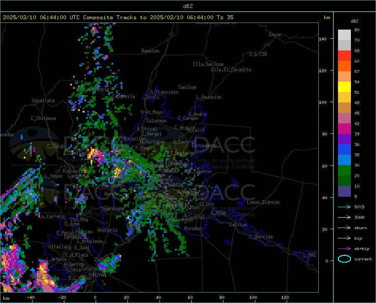This screenshot has width=376, height=303.
Task: Click the C_Guido map label
Action: (x=56, y=146)
